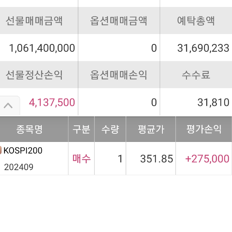232x232 pixels.
Task: Collapse the summary panel with the up chevron
Action: [9, 105]
